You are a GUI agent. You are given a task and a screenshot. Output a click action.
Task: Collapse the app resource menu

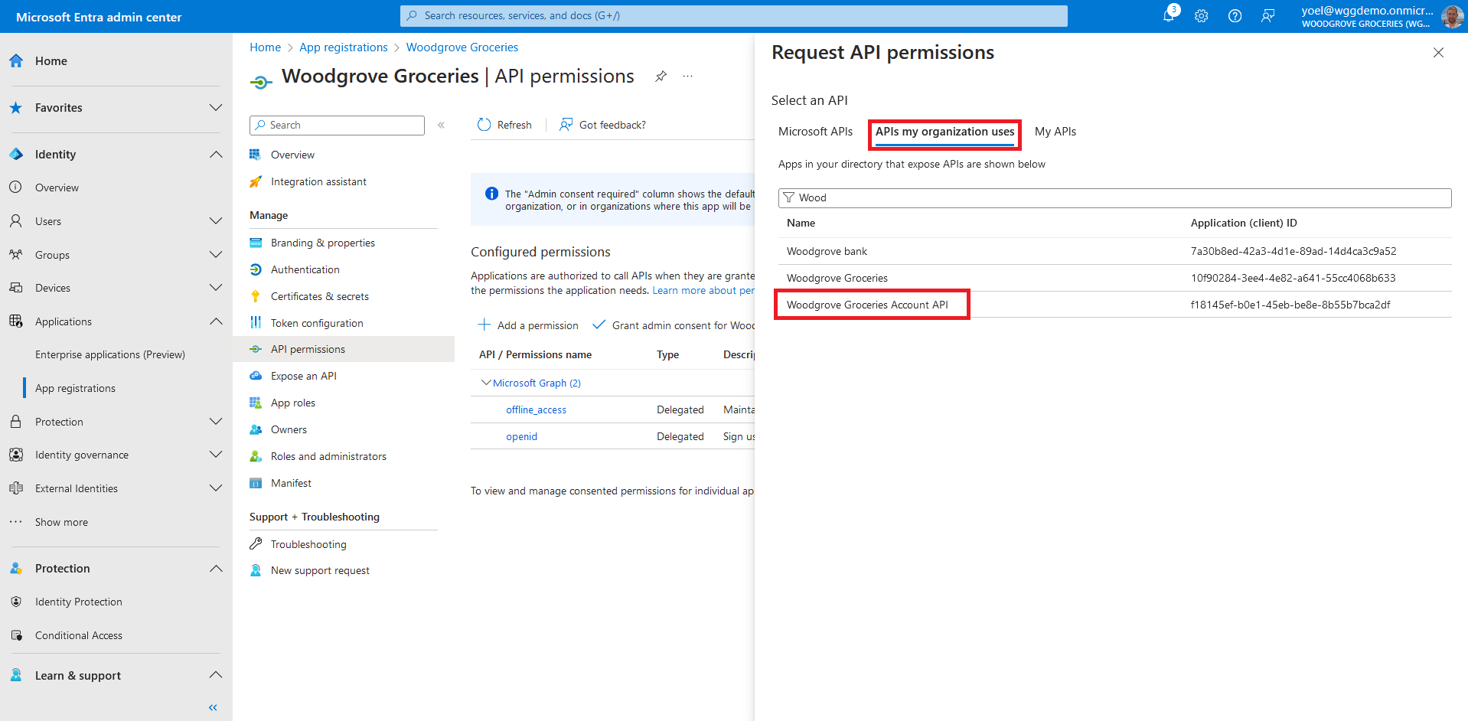(x=441, y=125)
